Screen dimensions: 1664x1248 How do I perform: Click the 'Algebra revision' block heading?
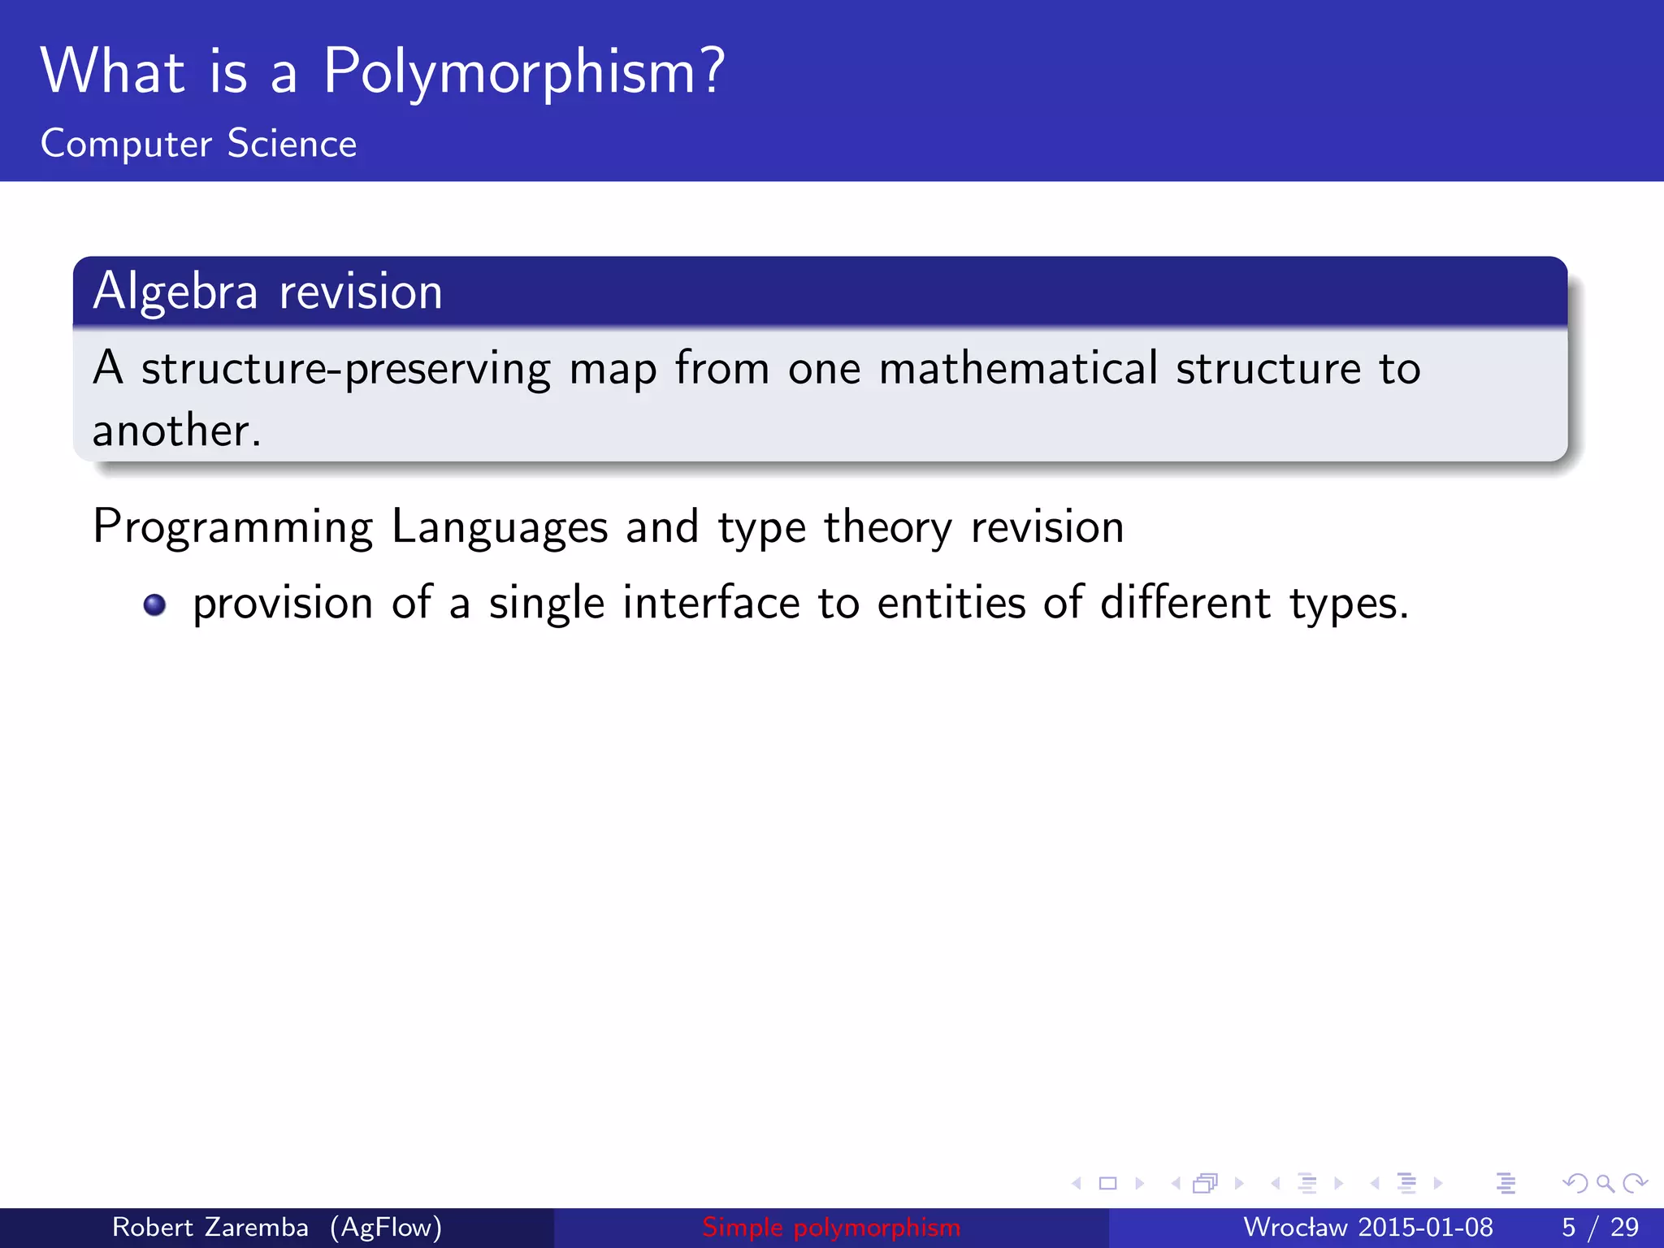(268, 291)
